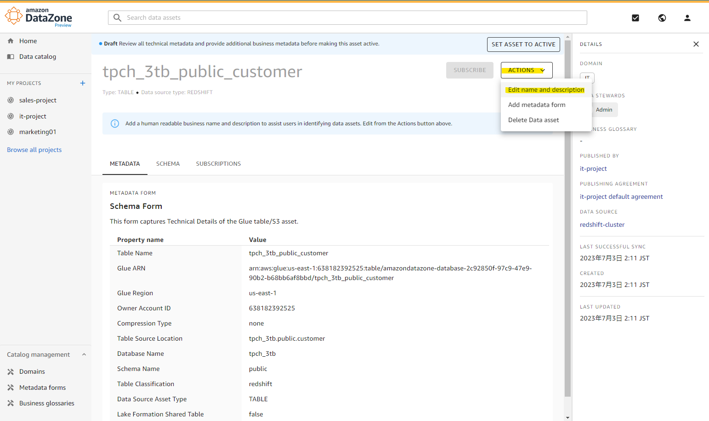This screenshot has height=421, width=709.
Task: Click the tpch_3tb_public_customer asset title
Action: coord(202,72)
